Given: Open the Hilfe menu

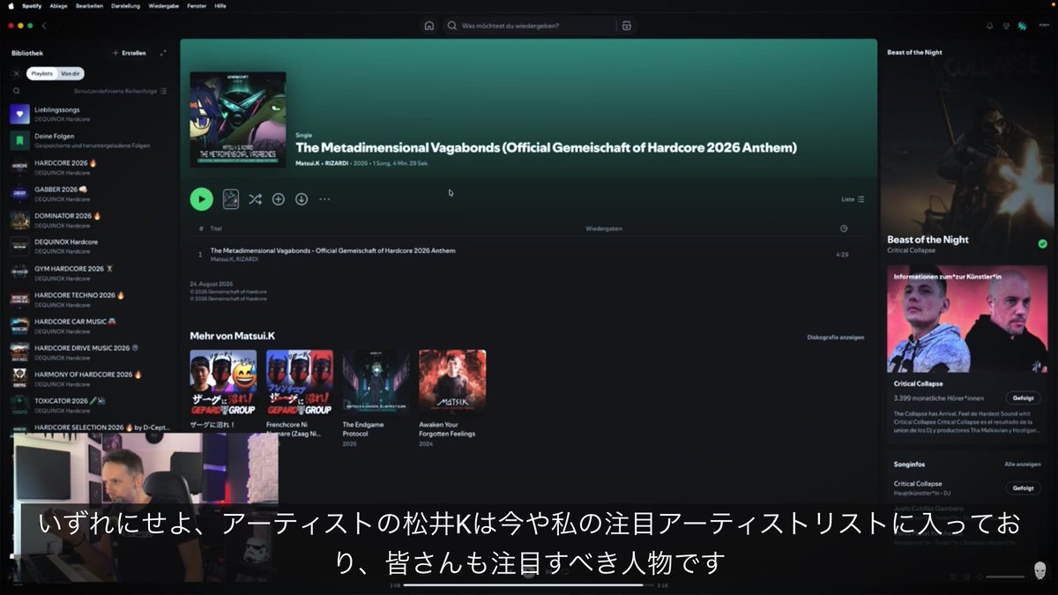Looking at the screenshot, I should (x=220, y=5).
